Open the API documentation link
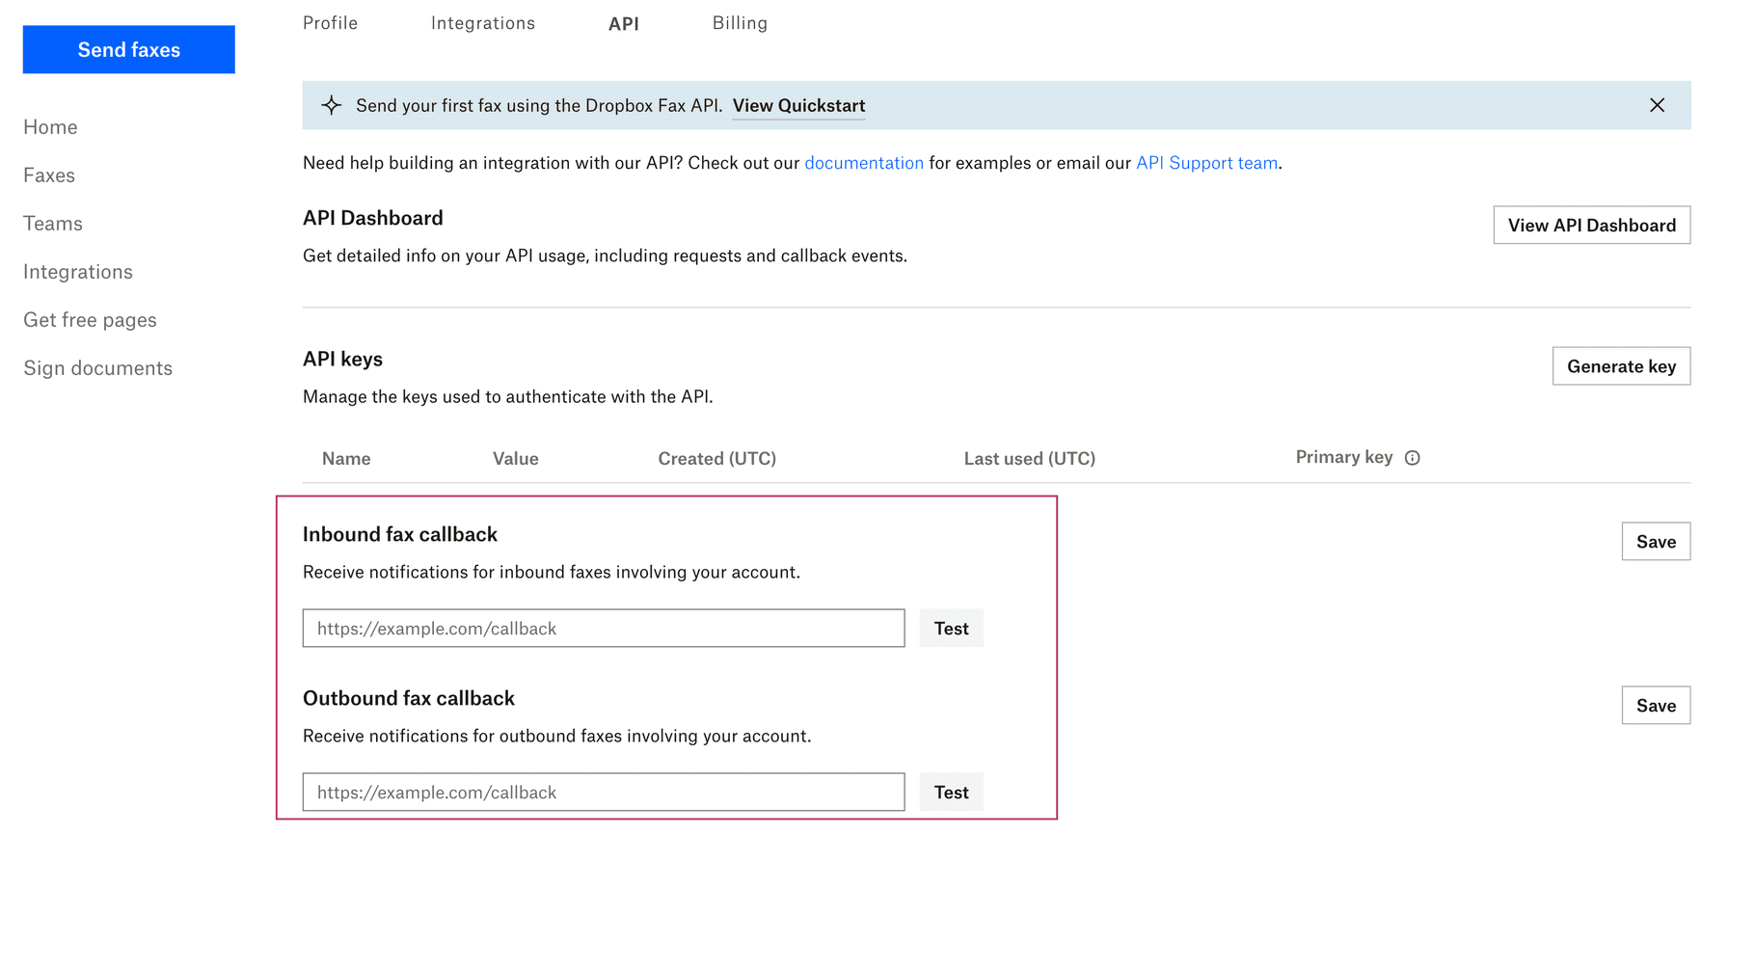Screen dimensions: 1755x968 pyautogui.click(x=864, y=162)
